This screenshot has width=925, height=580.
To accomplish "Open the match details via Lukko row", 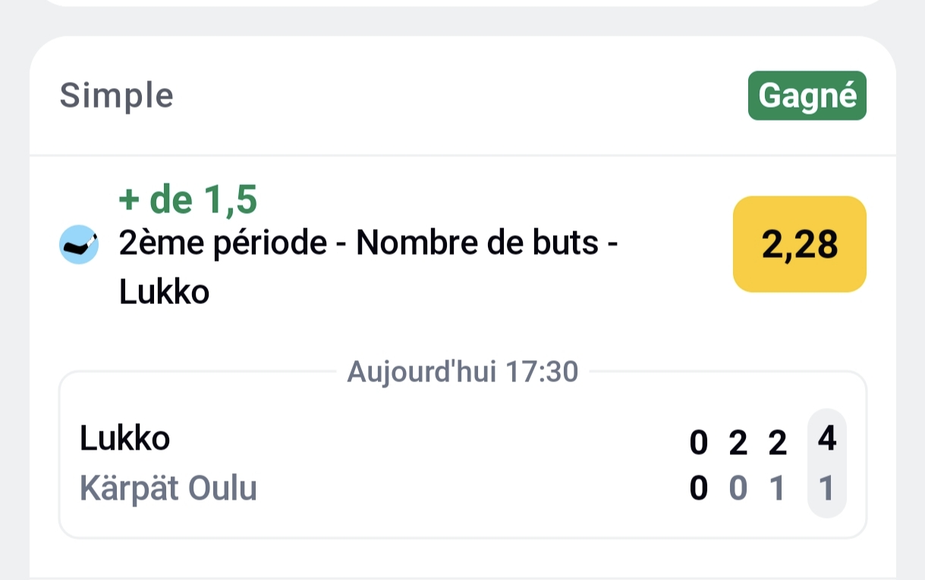I will [x=124, y=438].
